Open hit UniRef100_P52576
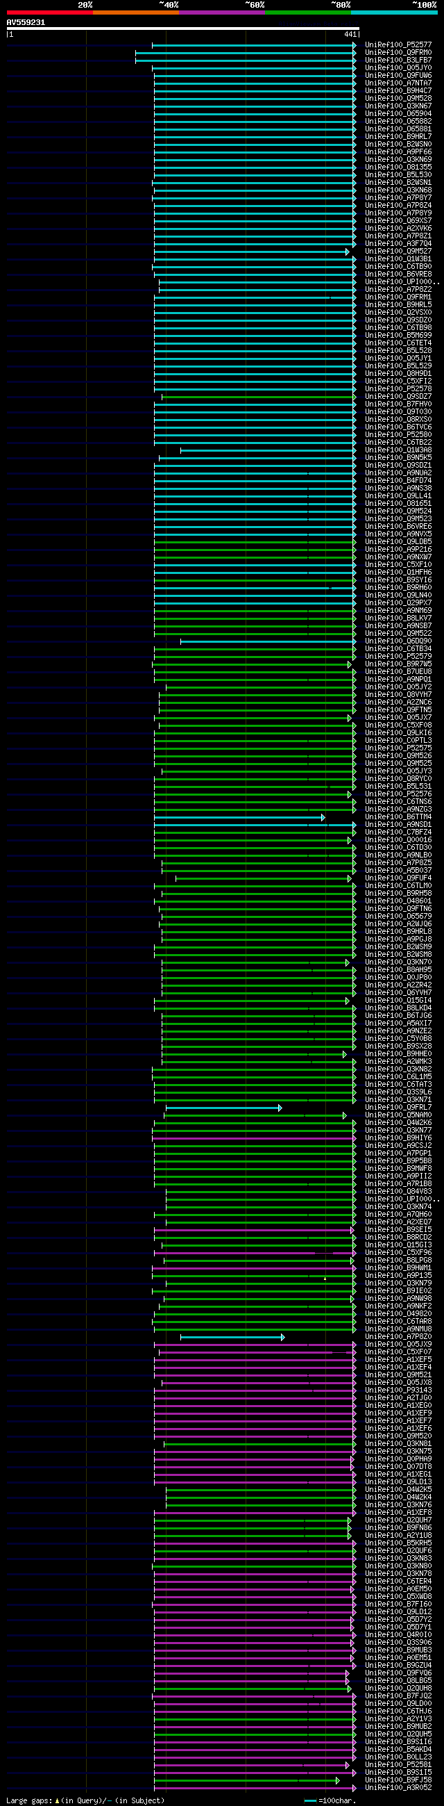Screen dimensions: 444x1806 (x=398, y=794)
